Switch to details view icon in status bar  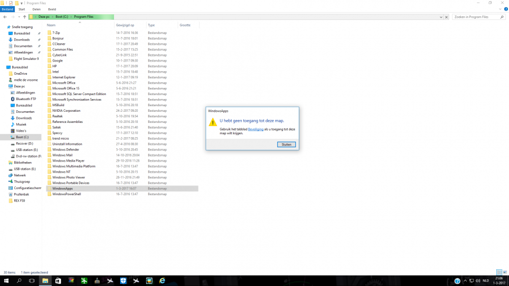[x=499, y=272]
